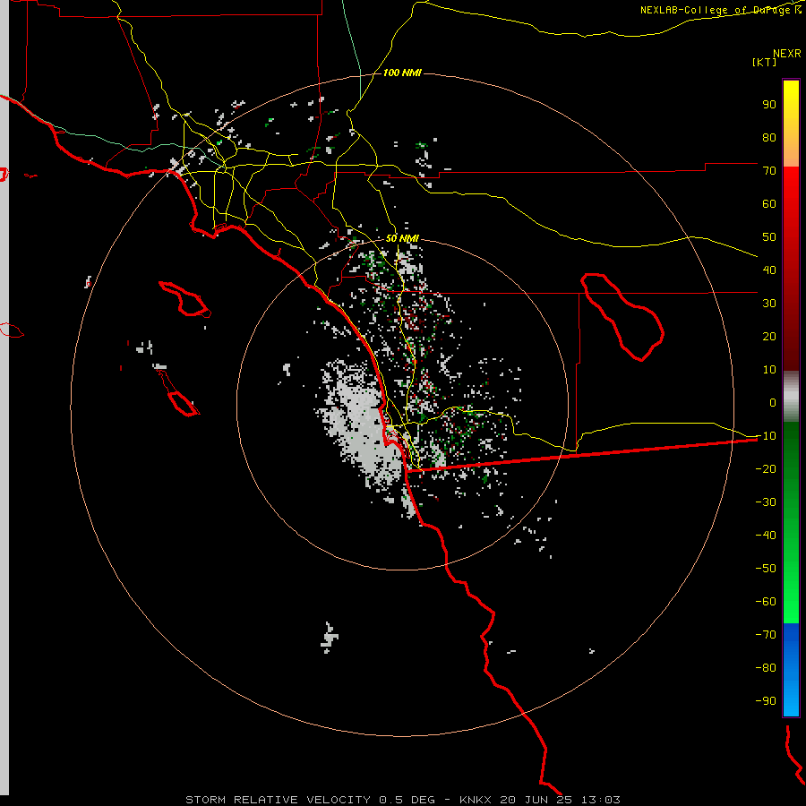Click the 100 NMI range ring label
This screenshot has width=806, height=806.
coord(402,73)
